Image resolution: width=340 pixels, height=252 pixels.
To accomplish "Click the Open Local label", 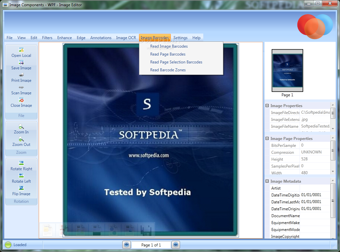I will click(21, 56).
